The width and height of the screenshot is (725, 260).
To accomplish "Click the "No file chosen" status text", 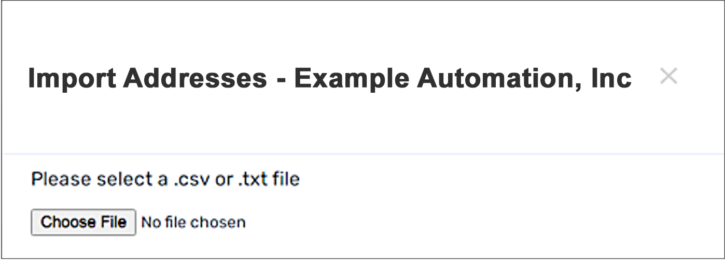I will pyautogui.click(x=193, y=223).
